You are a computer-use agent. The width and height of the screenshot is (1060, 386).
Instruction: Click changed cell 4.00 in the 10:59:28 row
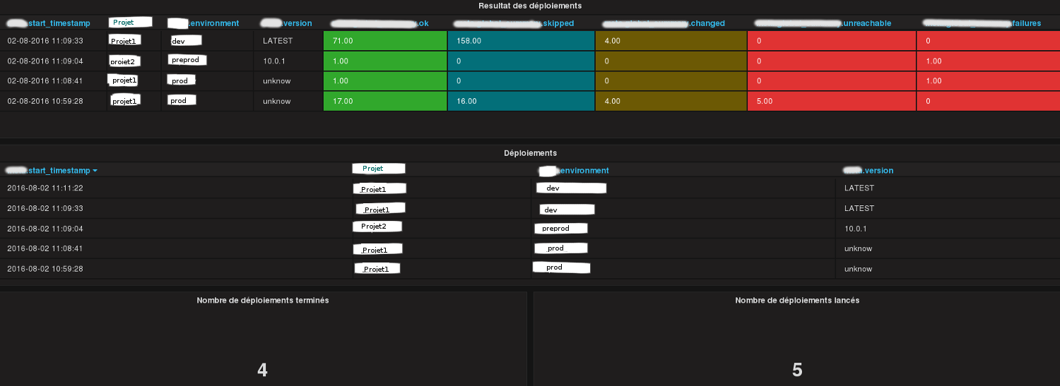pos(671,101)
